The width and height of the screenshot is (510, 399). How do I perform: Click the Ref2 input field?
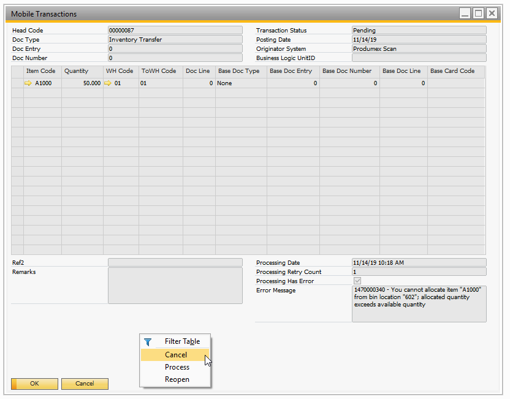[175, 262]
